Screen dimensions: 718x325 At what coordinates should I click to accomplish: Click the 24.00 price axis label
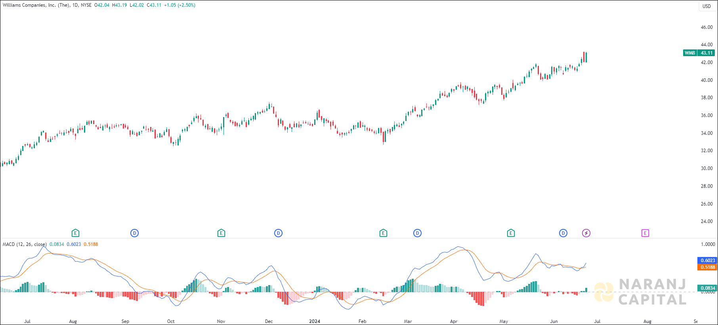(x=707, y=221)
